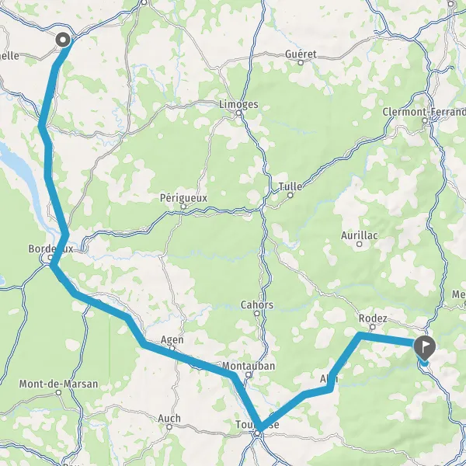Click the Limoges text label
Image resolution: width=466 pixels, height=466 pixels.
(x=238, y=104)
